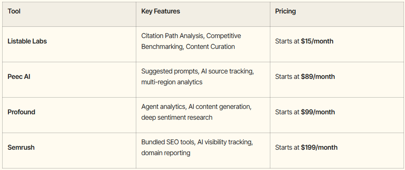405x170 pixels.
Task: Click the Pricing column header
Action: point(285,11)
